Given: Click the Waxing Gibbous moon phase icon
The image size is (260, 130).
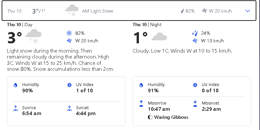Looking at the screenshot, I should pos(150,117).
